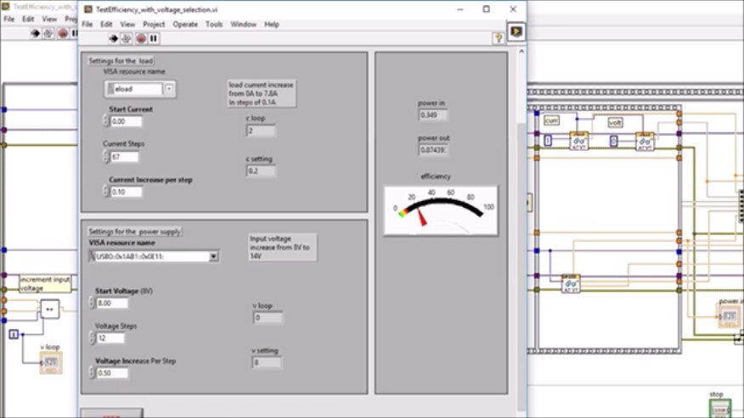
Task: Open the context help question mark icon
Action: coord(498,38)
